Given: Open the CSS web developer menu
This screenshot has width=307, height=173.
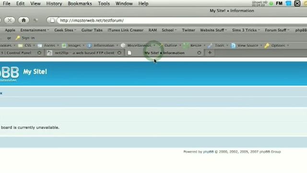Looking at the screenshot, I should click(x=28, y=46).
